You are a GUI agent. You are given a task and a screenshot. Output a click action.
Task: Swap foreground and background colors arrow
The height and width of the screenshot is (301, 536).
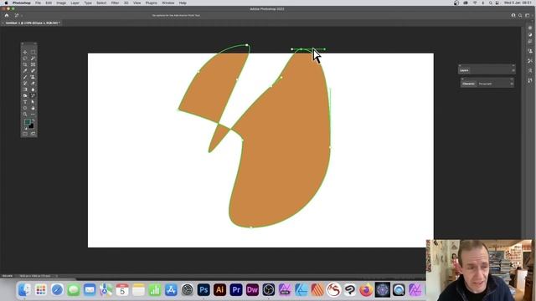(x=33, y=120)
